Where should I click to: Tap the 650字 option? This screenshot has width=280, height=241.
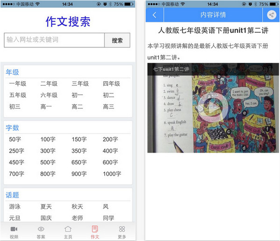click(x=79, y=163)
